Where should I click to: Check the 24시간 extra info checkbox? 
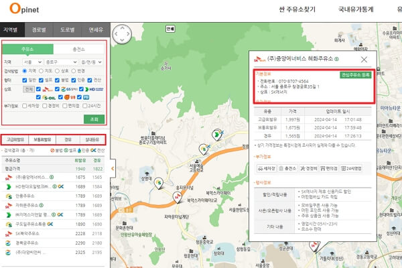coord(85,106)
